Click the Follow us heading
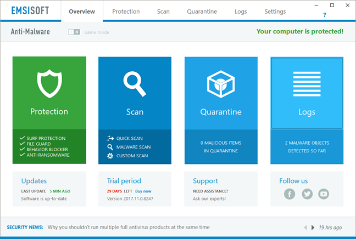The height and width of the screenshot is (239, 356). pyautogui.click(x=293, y=181)
